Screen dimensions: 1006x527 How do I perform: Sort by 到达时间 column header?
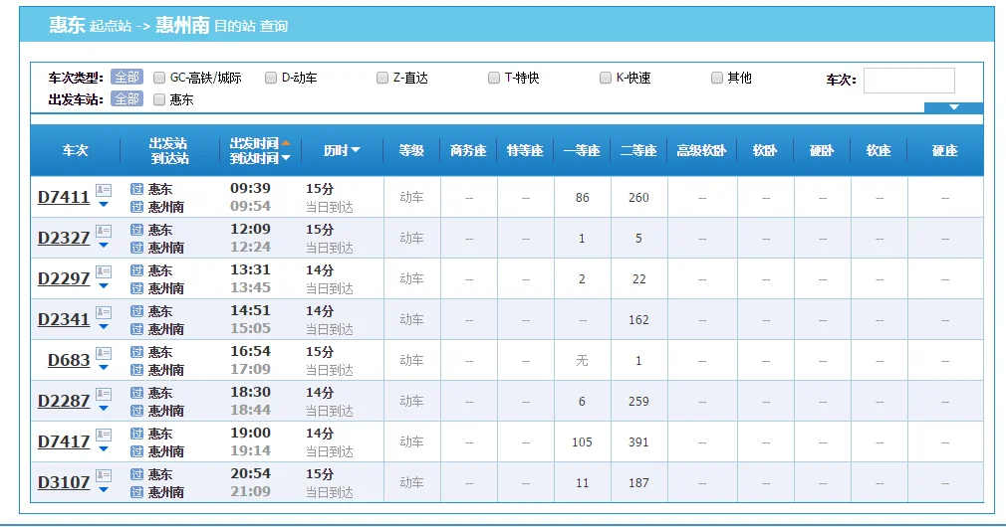pyautogui.click(x=260, y=158)
